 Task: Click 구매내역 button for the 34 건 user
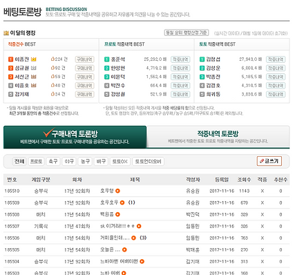click(x=84, y=95)
